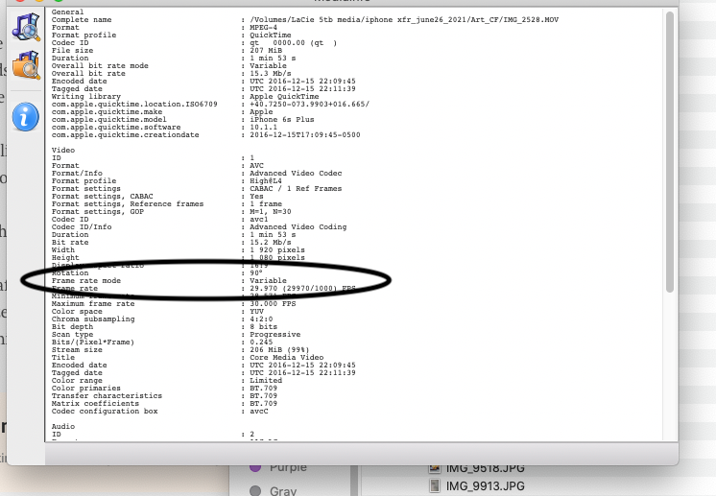This screenshot has height=496, width=716.
Task: Open a media file with the music-note magnifier icon
Action: pyautogui.click(x=26, y=28)
